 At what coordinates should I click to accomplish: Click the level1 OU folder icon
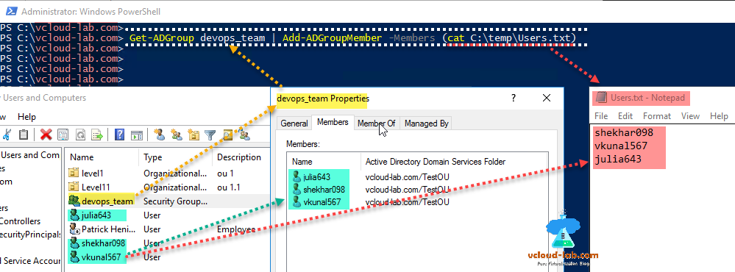[x=74, y=173]
